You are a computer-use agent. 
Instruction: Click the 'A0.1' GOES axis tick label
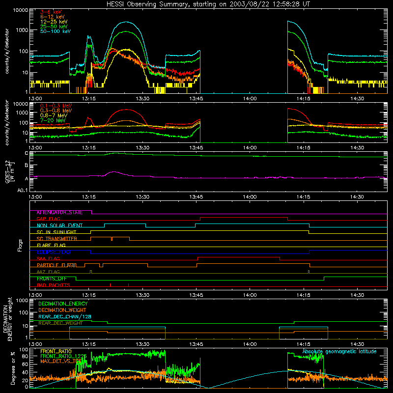pos(23,191)
